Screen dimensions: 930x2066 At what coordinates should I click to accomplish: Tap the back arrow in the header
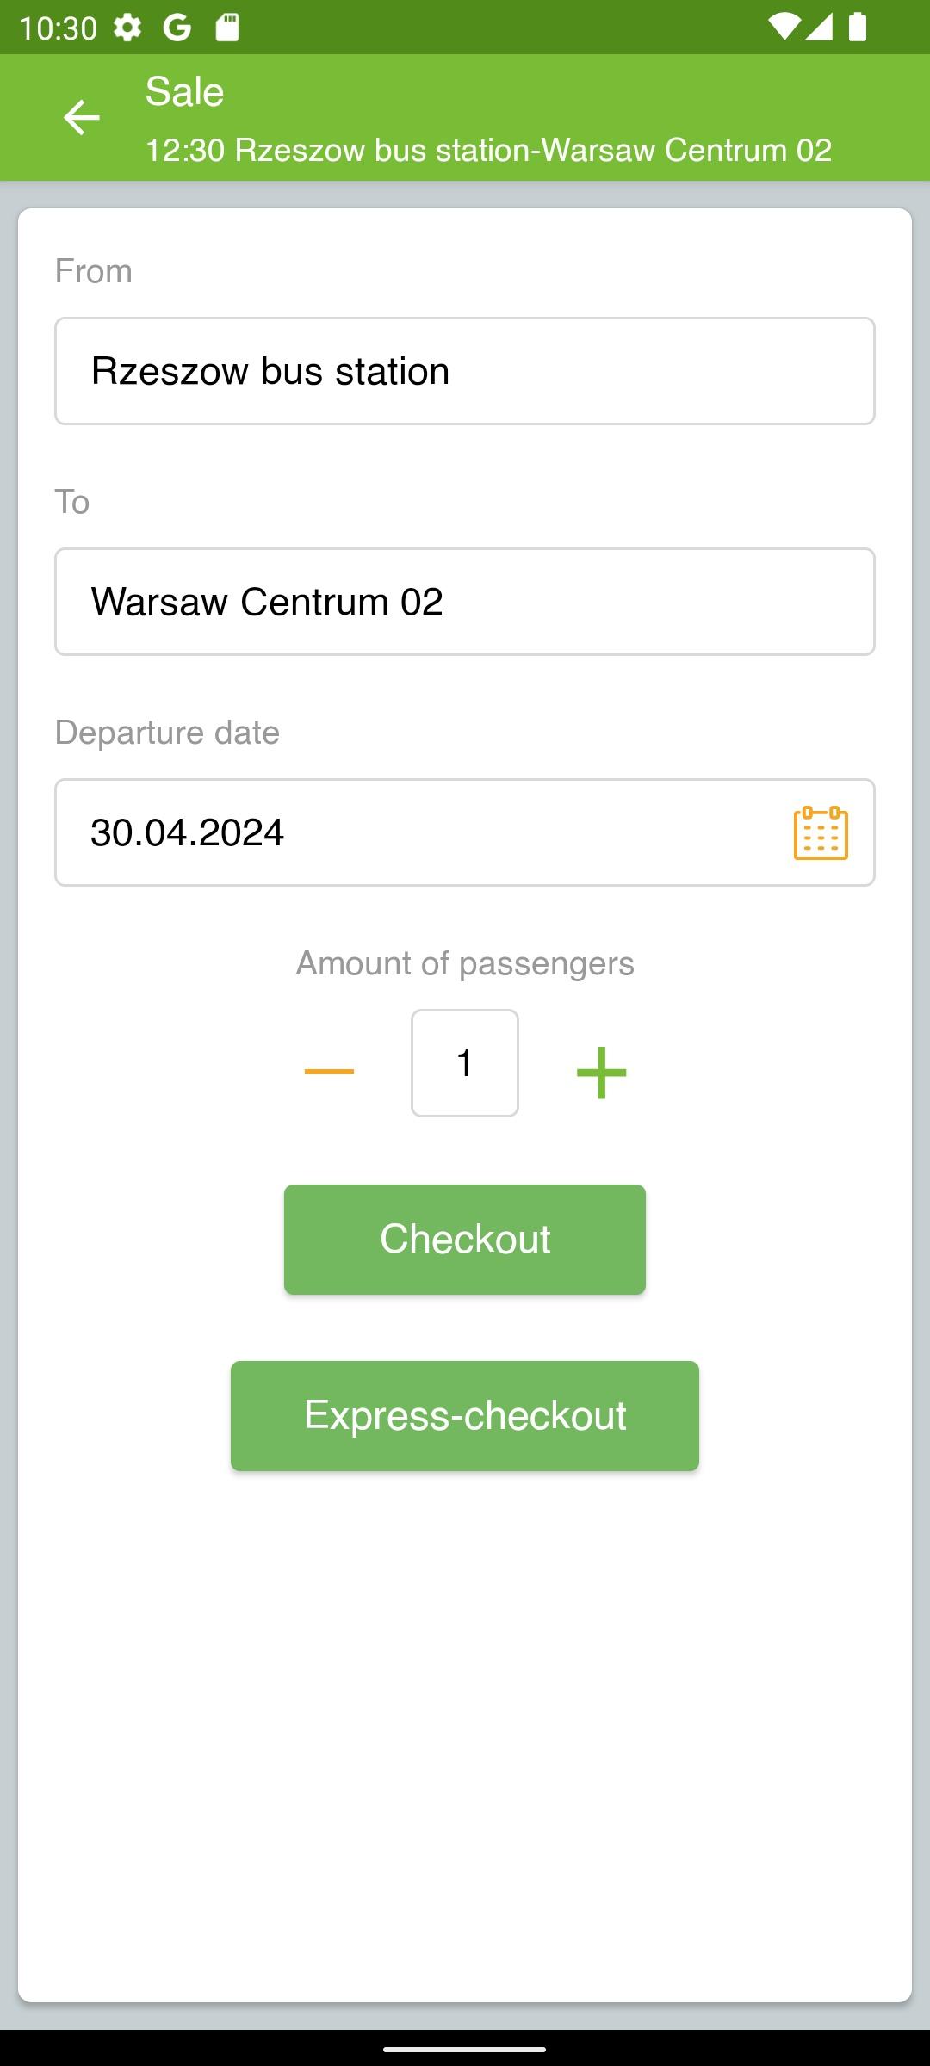(x=82, y=117)
